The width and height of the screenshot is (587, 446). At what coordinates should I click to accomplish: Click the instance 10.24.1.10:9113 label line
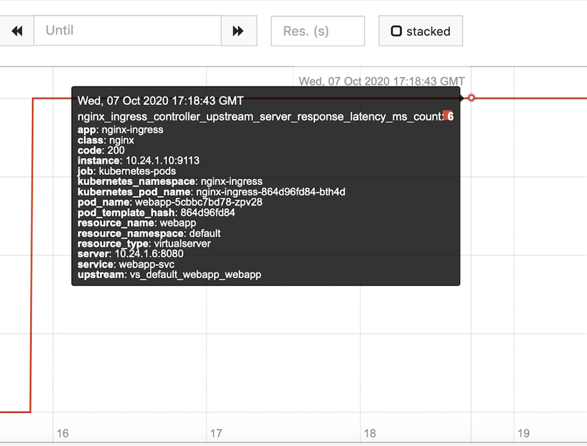pyautogui.click(x=139, y=161)
